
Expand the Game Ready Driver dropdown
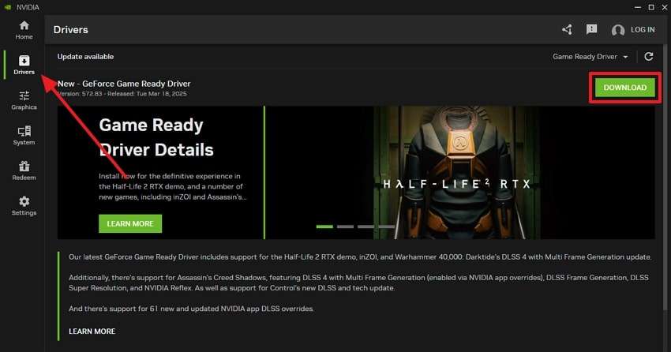(x=590, y=57)
